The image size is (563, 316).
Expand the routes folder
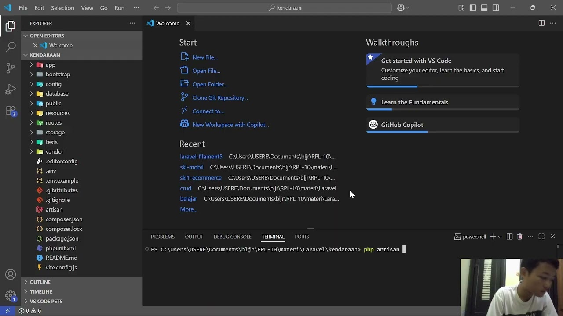point(82,122)
